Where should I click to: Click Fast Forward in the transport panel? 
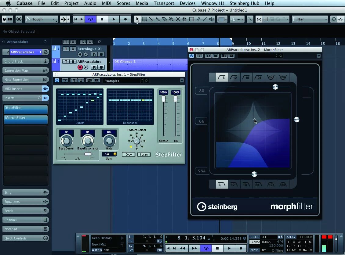(194, 248)
